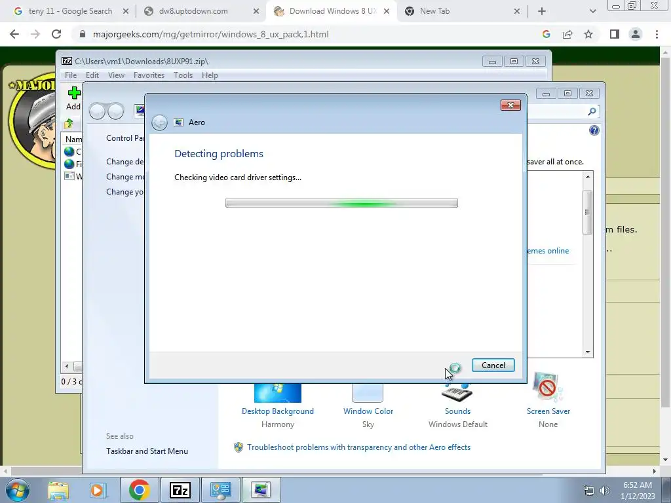Click the up-folder icon in 7-Zip
The height and width of the screenshot is (503, 671).
(x=68, y=124)
